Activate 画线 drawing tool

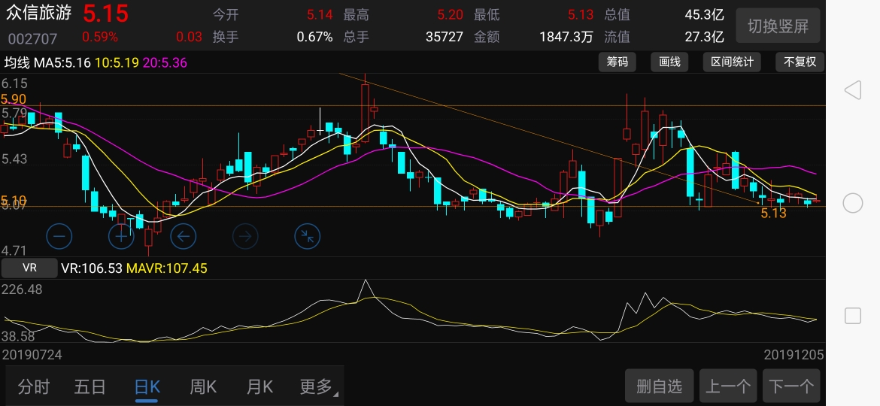(x=669, y=62)
